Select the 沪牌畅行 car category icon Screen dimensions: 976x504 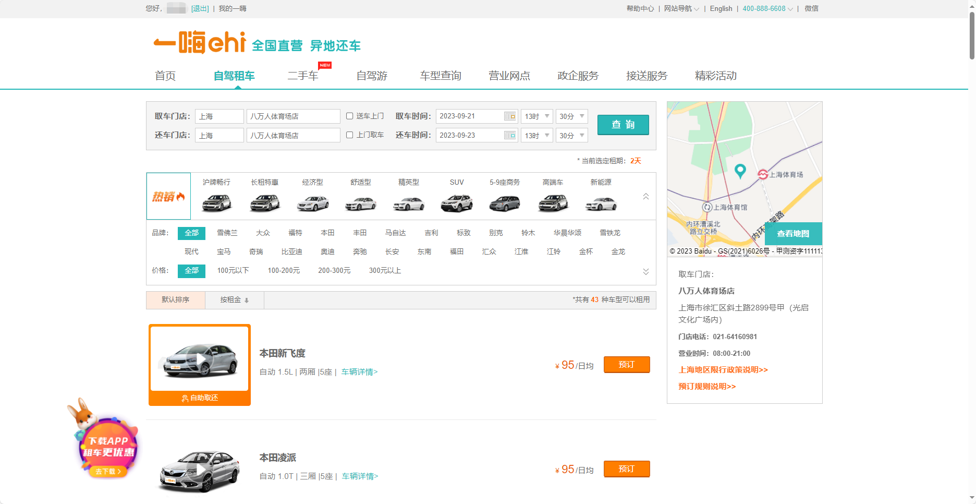pos(216,202)
